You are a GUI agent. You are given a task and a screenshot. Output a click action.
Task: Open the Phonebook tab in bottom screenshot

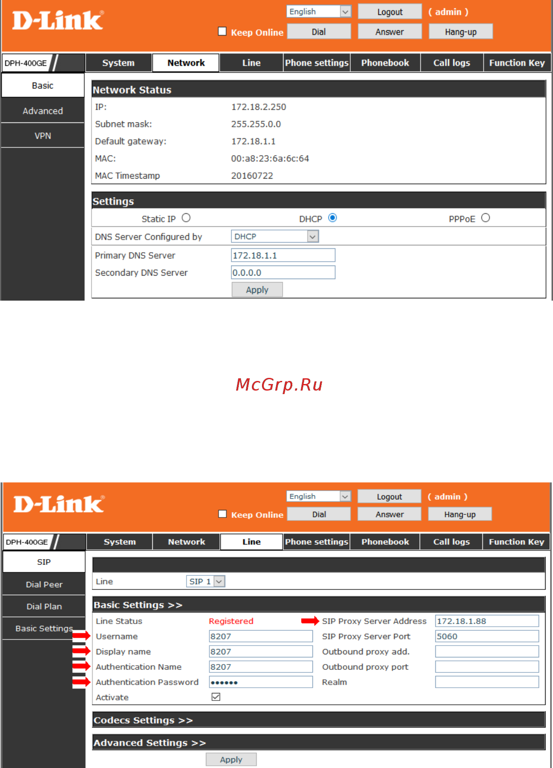click(x=385, y=542)
